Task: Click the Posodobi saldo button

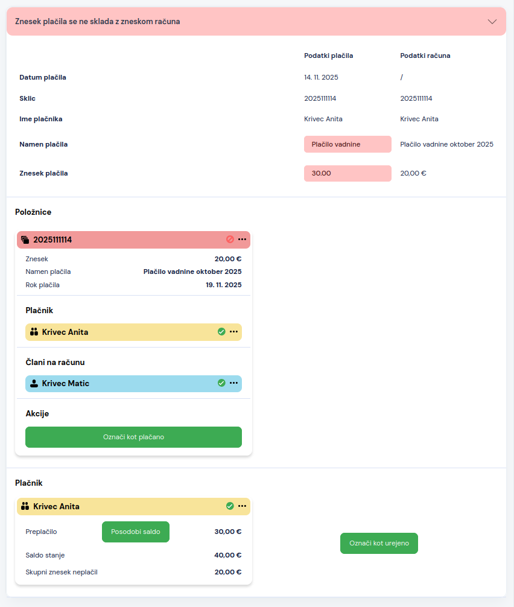Action: (136, 532)
